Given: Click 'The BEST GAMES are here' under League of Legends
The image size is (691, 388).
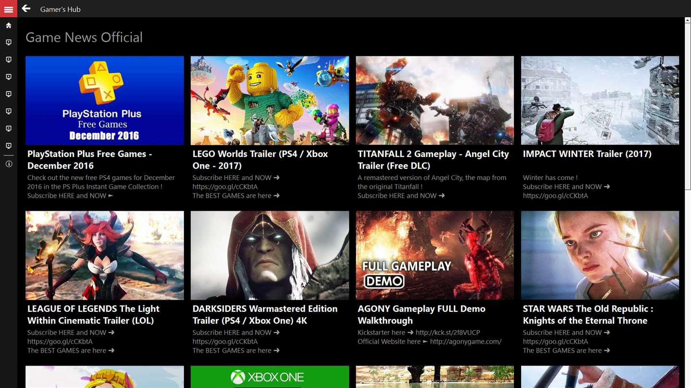Looking at the screenshot, I should (71, 351).
